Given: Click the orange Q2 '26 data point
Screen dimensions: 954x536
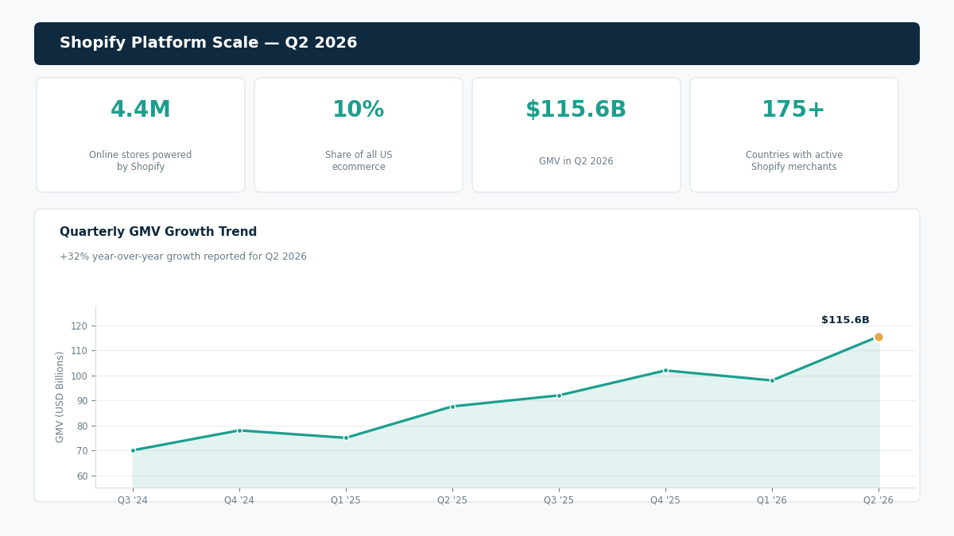Looking at the screenshot, I should coord(878,337).
